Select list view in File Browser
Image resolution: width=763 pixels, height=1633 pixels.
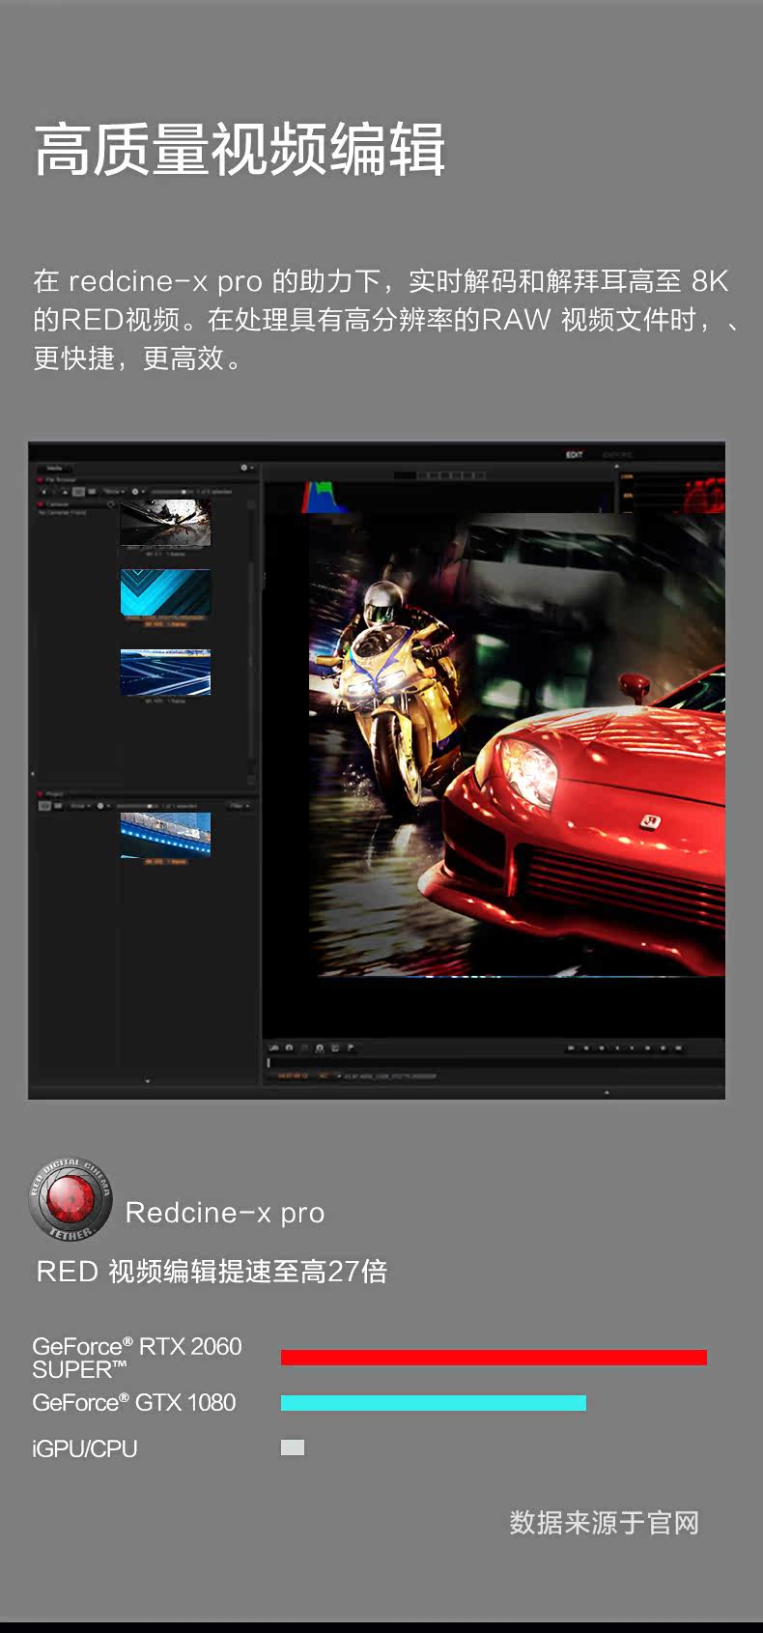(x=92, y=492)
